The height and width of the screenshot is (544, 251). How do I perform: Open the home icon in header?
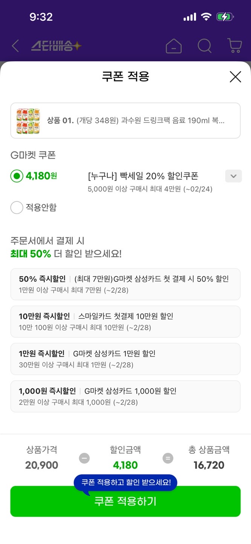(174, 46)
